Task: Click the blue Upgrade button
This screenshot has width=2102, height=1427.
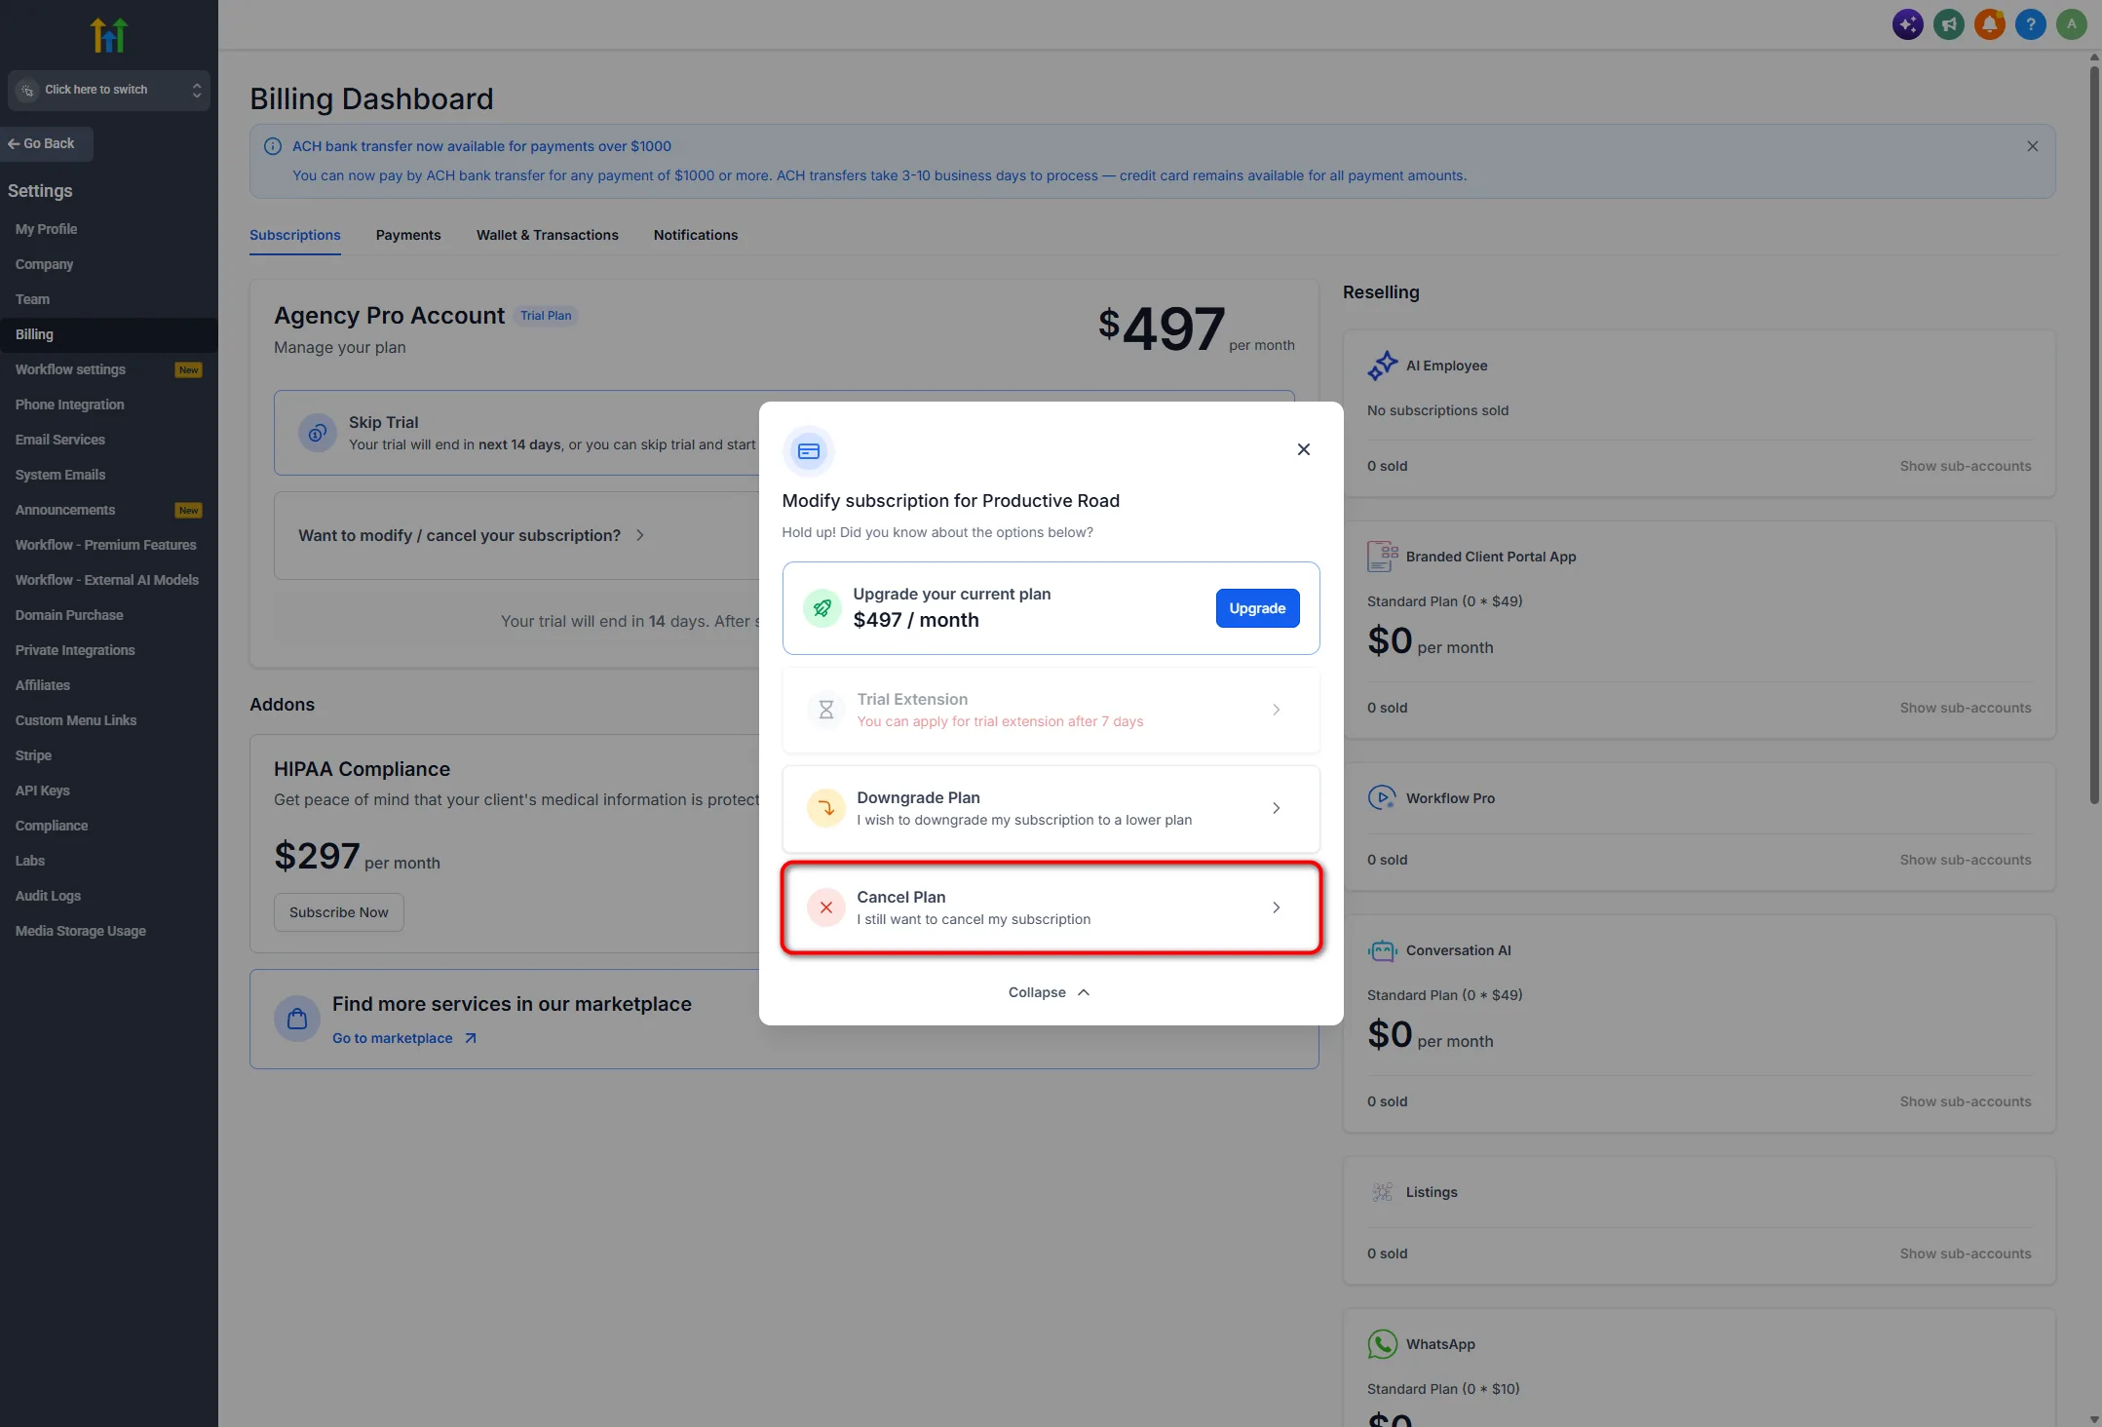Action: coord(1257,608)
